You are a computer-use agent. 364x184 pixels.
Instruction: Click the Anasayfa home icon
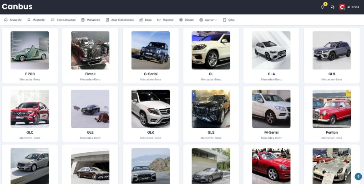point(6,20)
